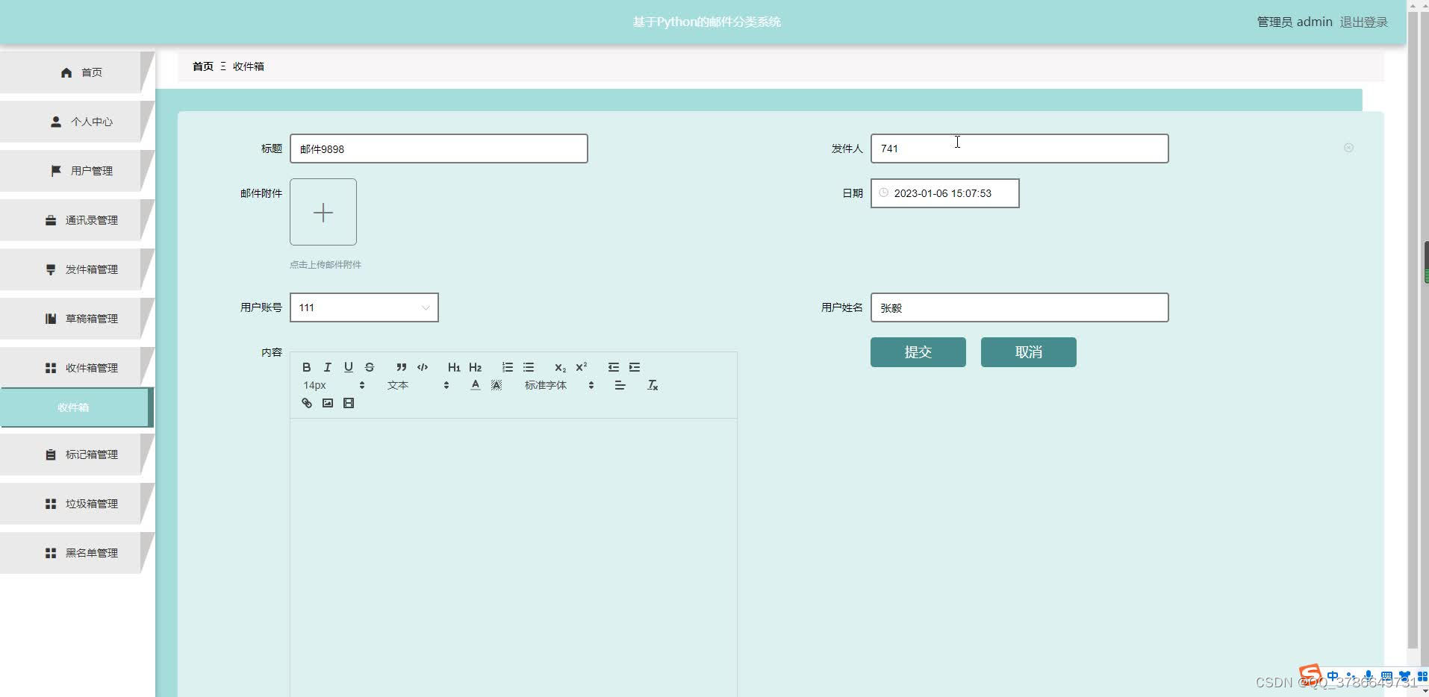The image size is (1429, 697).
Task: Focus the 用户姓名 input field
Action: point(1020,307)
